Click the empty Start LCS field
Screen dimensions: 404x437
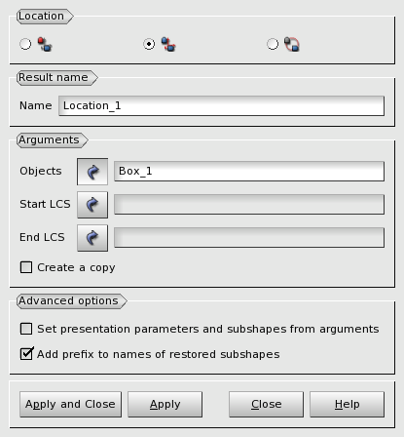[x=249, y=205]
